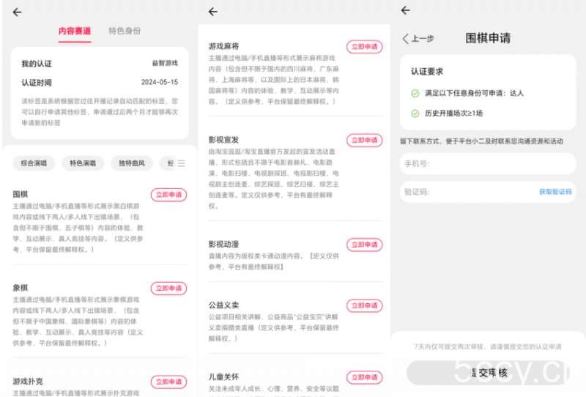Apply now for 游戏扑克
This screenshot has height=397, width=586.
[x=168, y=382]
